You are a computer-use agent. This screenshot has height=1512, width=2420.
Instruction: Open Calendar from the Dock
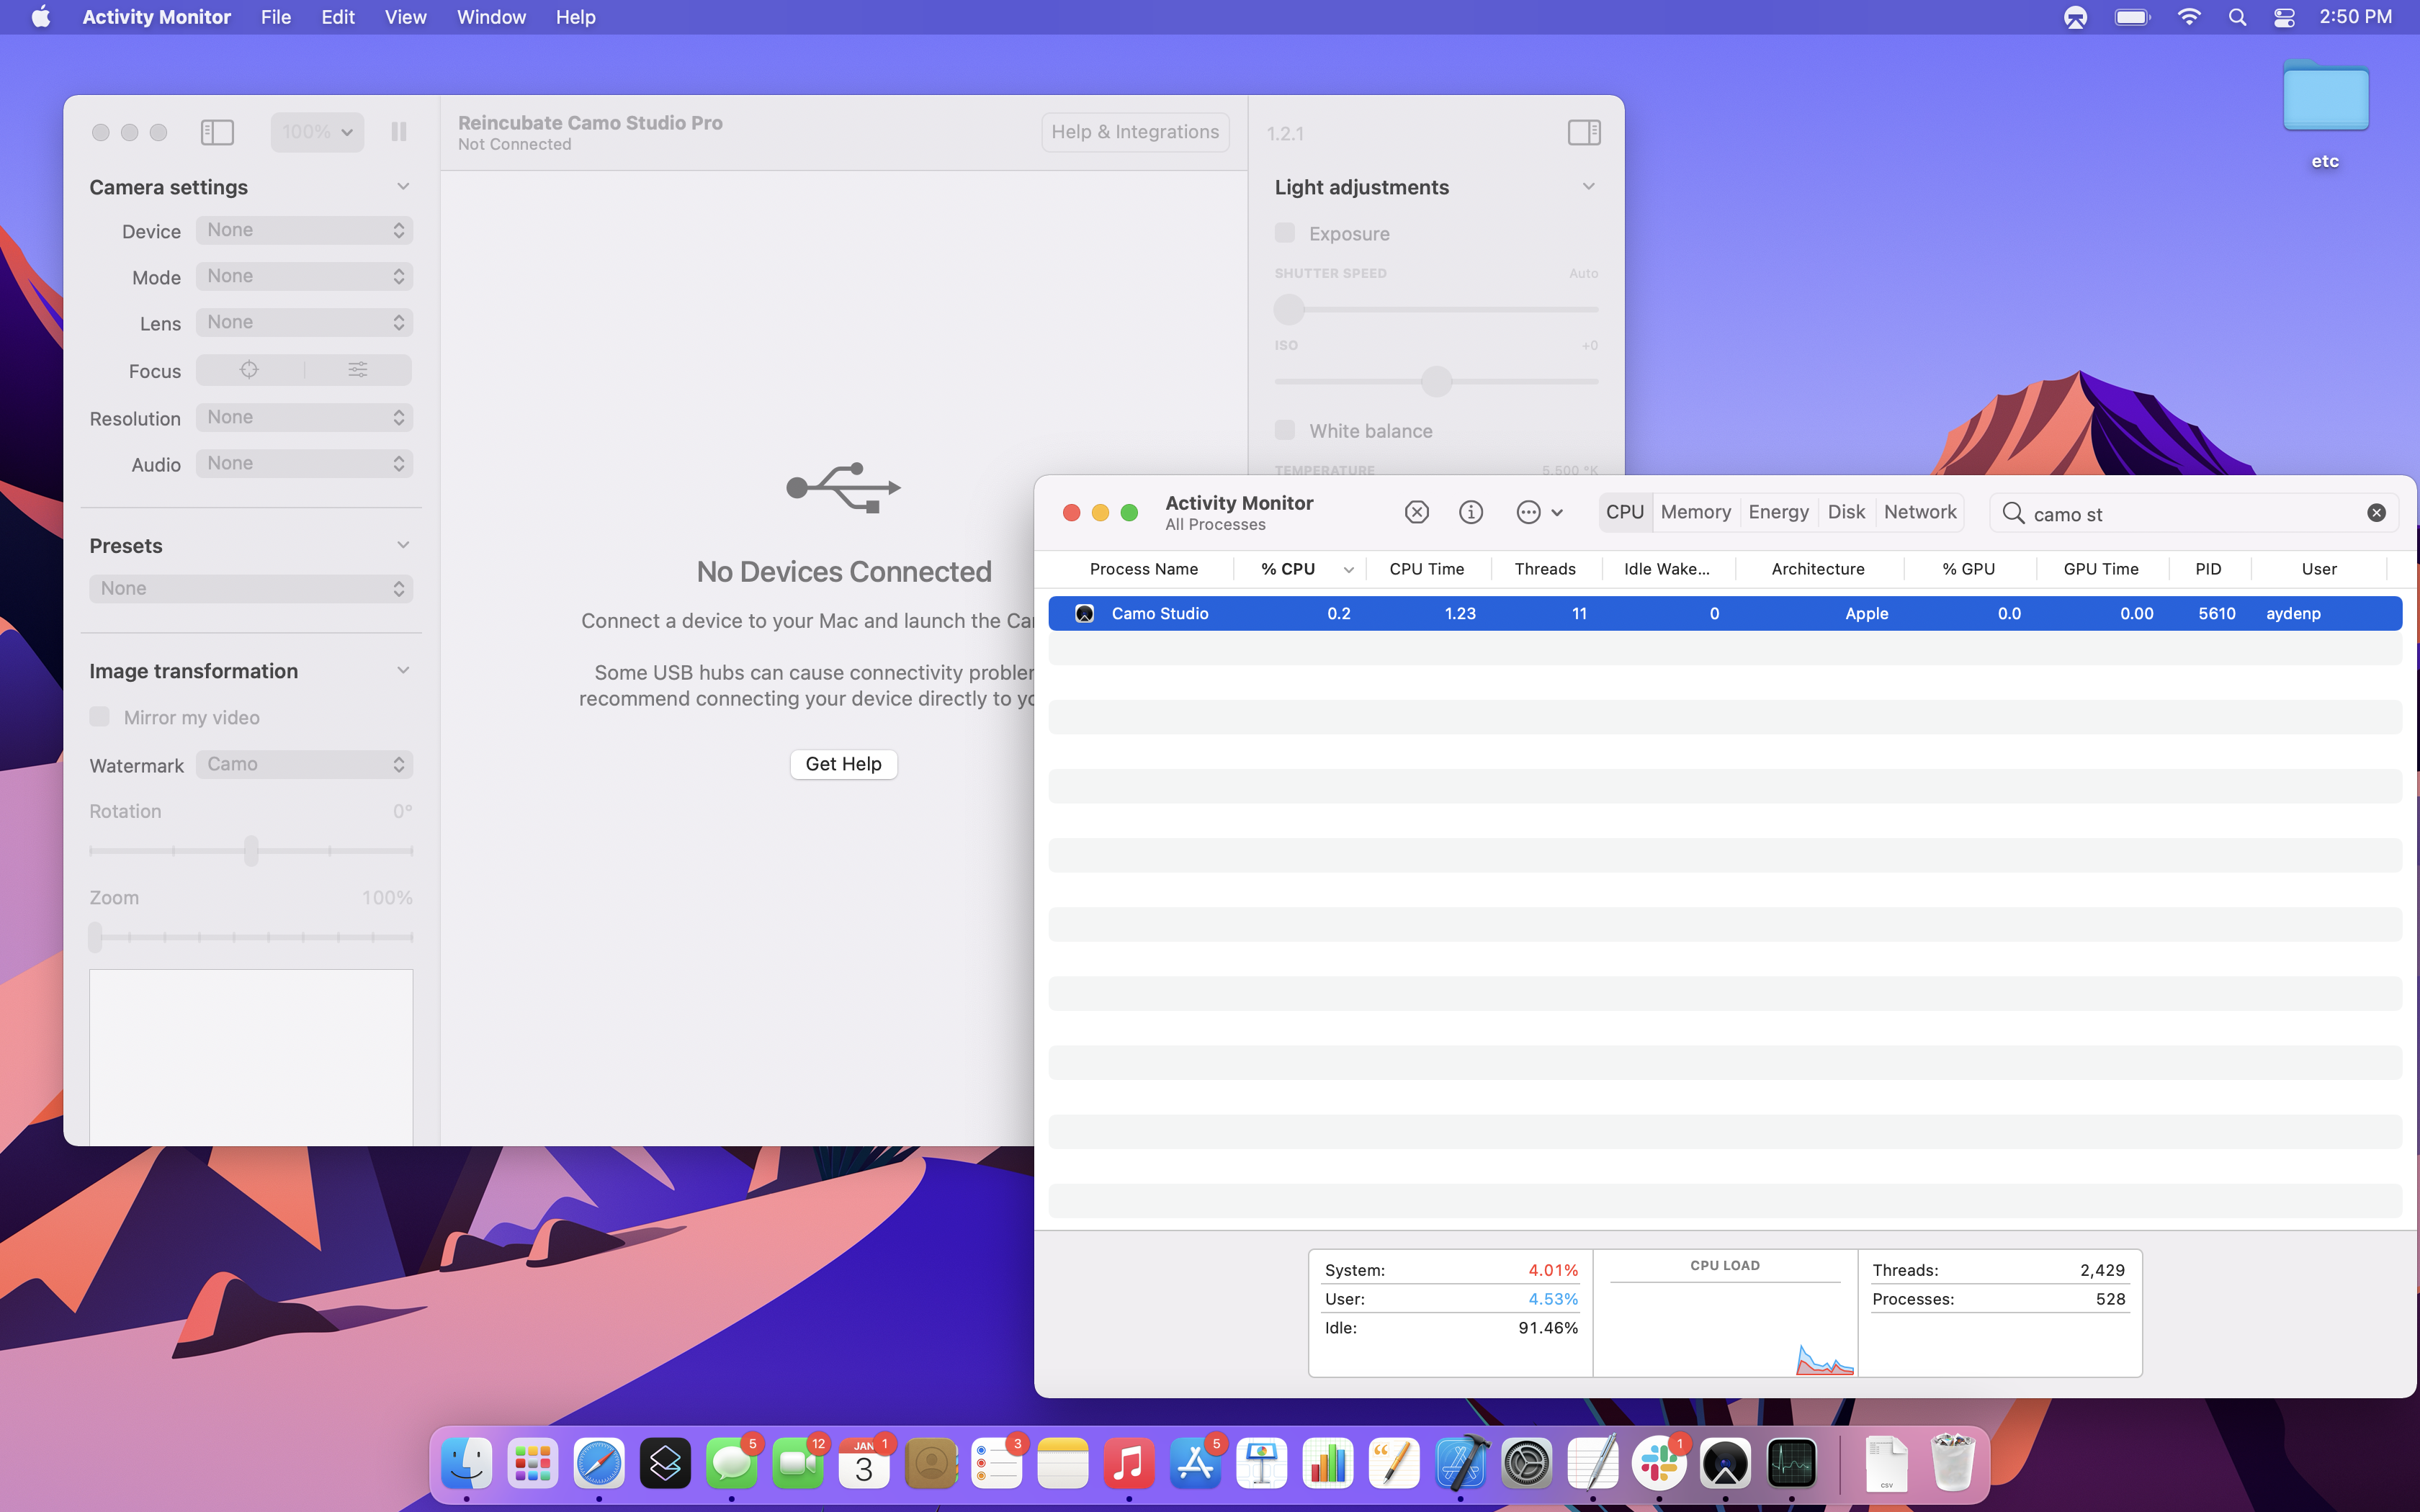coord(864,1464)
